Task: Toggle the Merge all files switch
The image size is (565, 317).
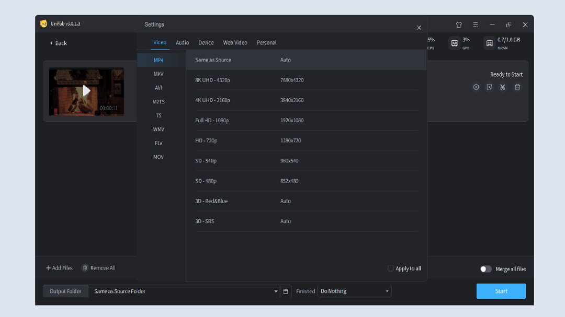Action: pos(486,269)
